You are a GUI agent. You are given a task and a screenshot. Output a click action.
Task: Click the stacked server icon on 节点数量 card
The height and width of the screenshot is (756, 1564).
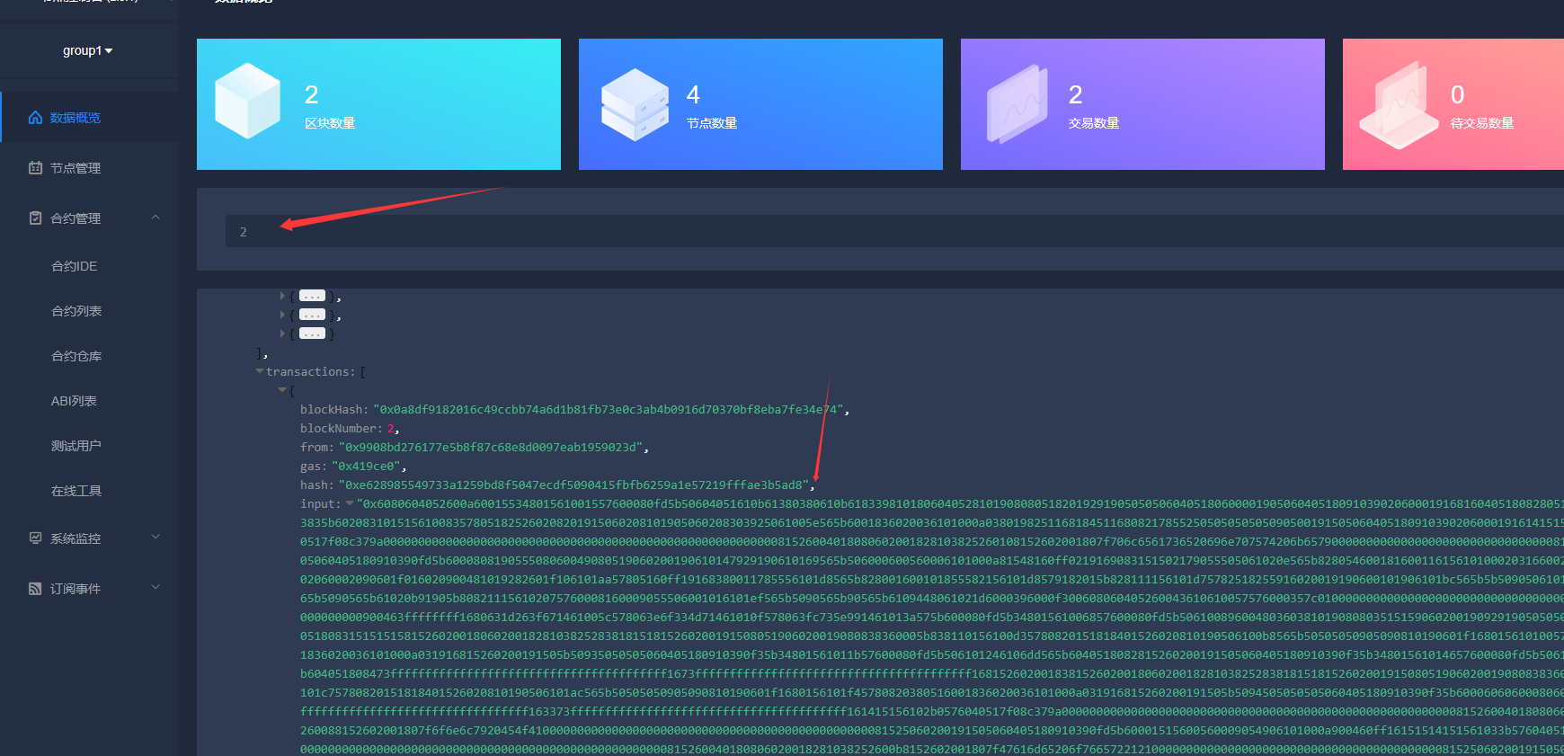(635, 104)
